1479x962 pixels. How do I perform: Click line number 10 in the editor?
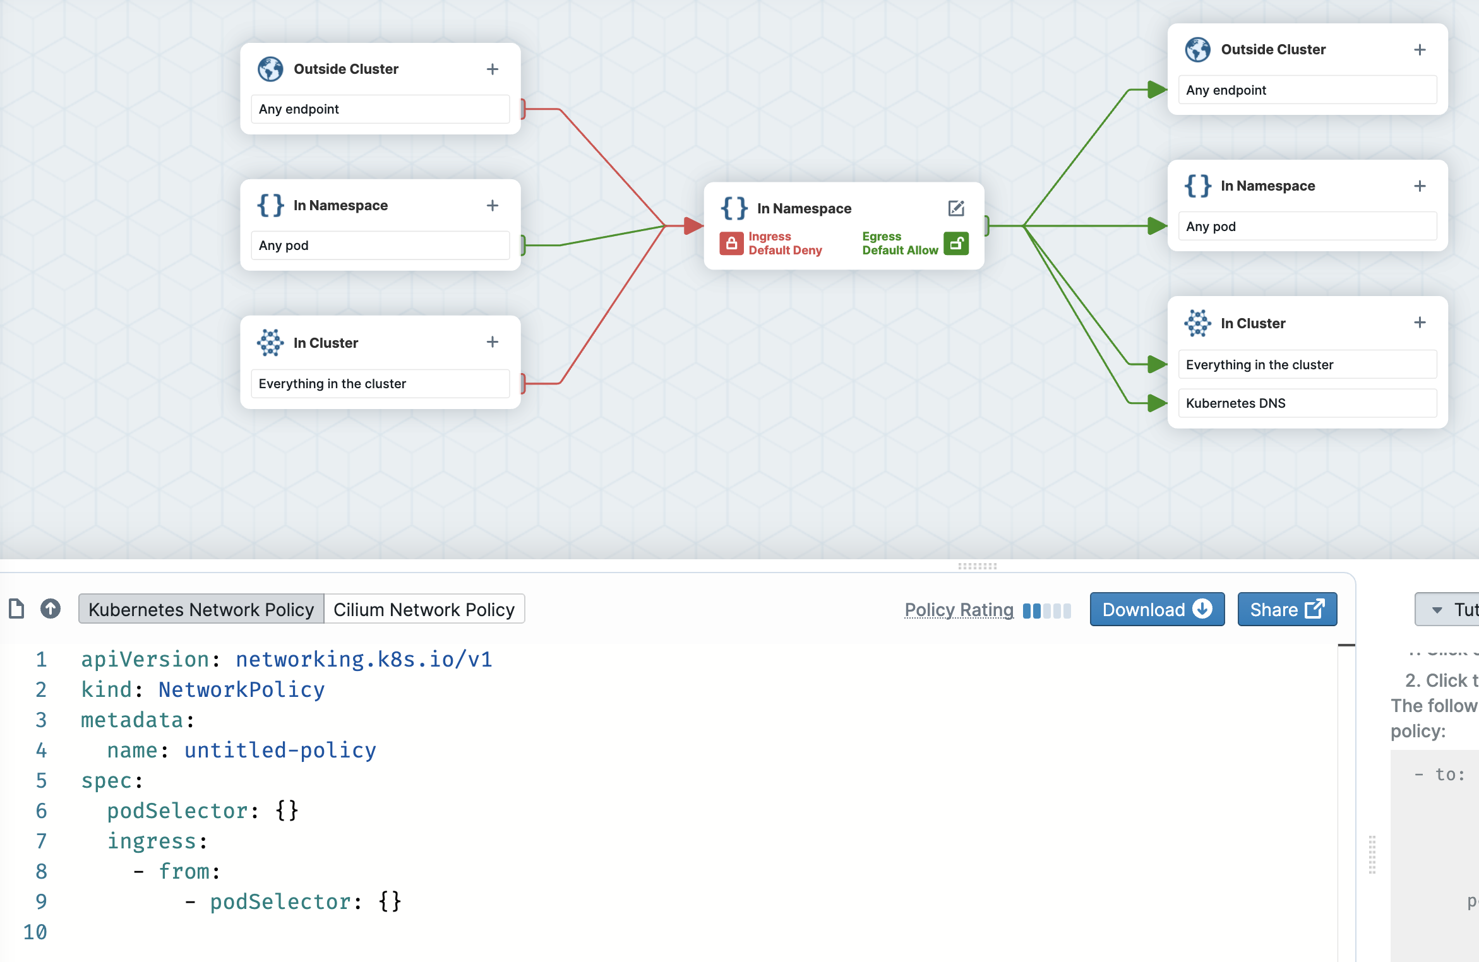coord(35,932)
